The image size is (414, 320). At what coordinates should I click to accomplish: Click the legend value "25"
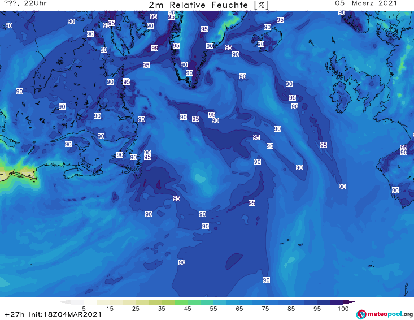tap(136, 309)
